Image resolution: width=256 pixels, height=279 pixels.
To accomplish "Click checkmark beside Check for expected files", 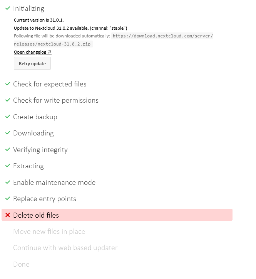I will coord(8,84).
